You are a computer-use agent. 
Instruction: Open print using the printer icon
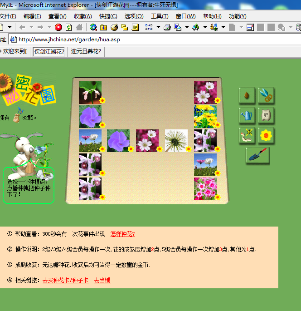(x=167, y=27)
